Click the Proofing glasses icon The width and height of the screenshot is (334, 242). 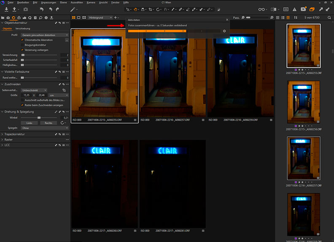[x=261, y=9]
